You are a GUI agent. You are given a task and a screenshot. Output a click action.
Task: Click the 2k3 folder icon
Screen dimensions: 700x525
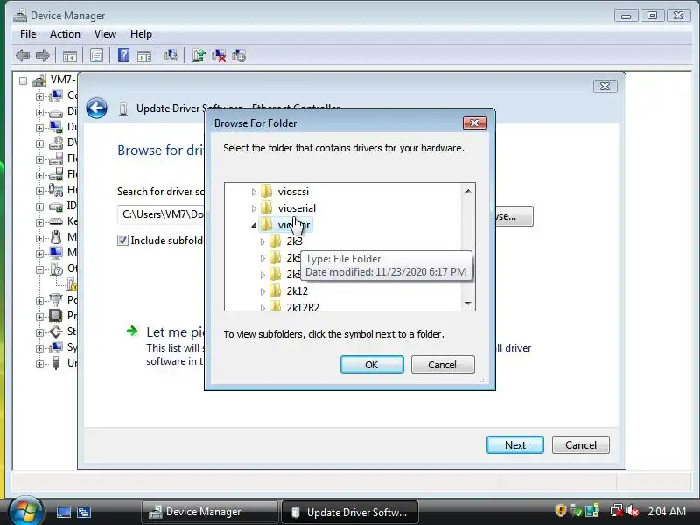pos(276,241)
